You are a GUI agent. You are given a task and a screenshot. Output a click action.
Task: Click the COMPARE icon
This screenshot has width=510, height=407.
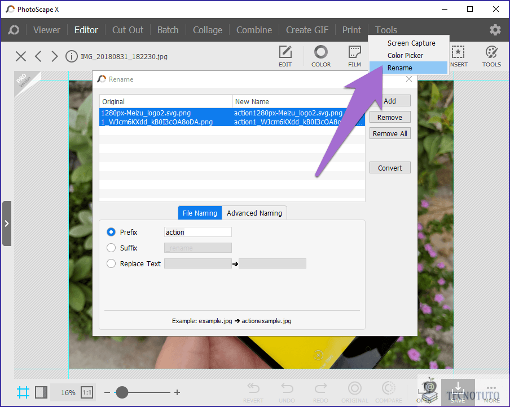389,392
